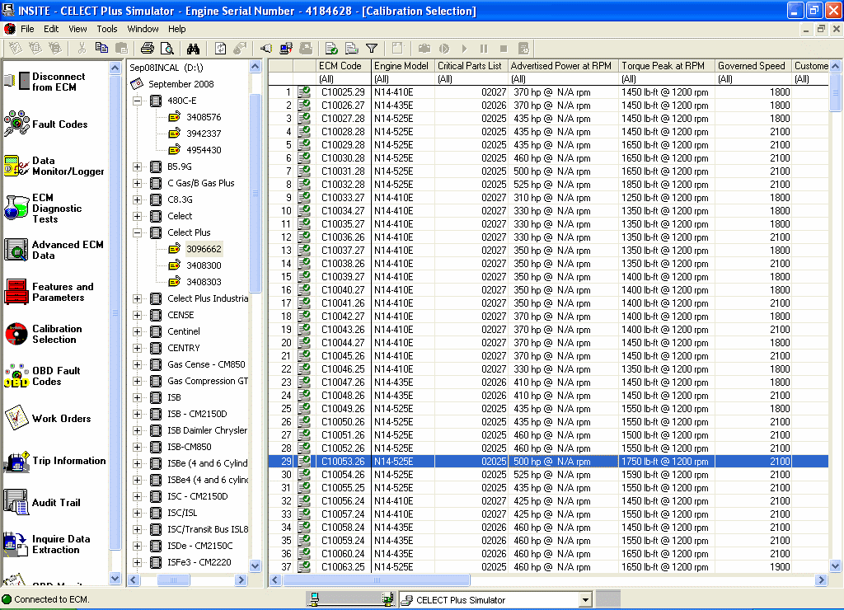Select the September 2008 tree item
844x610 pixels.
181,84
